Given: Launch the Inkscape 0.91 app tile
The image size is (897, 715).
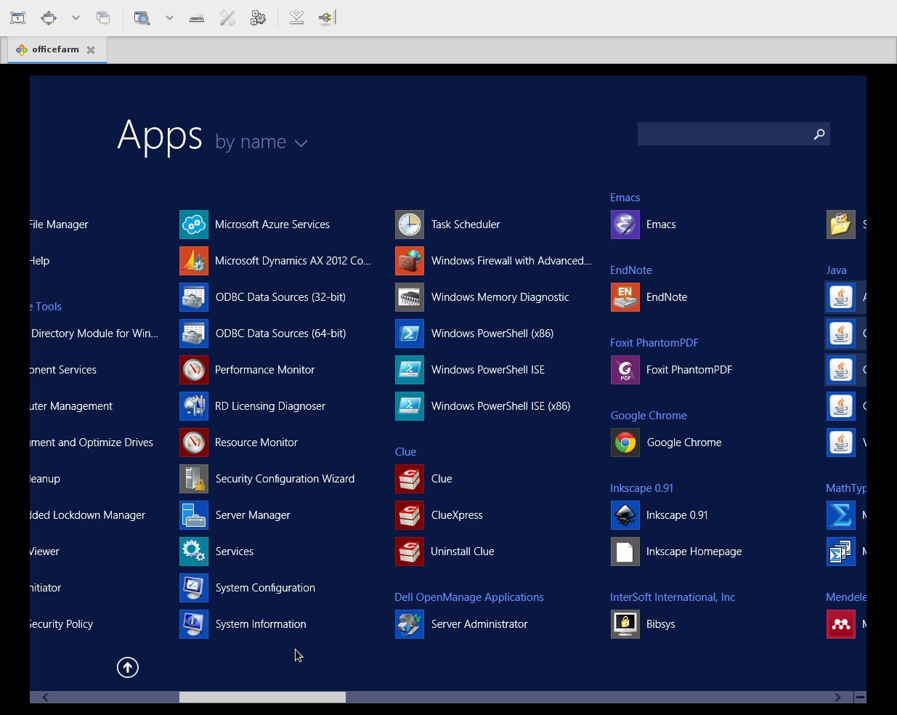Looking at the screenshot, I should [x=659, y=515].
